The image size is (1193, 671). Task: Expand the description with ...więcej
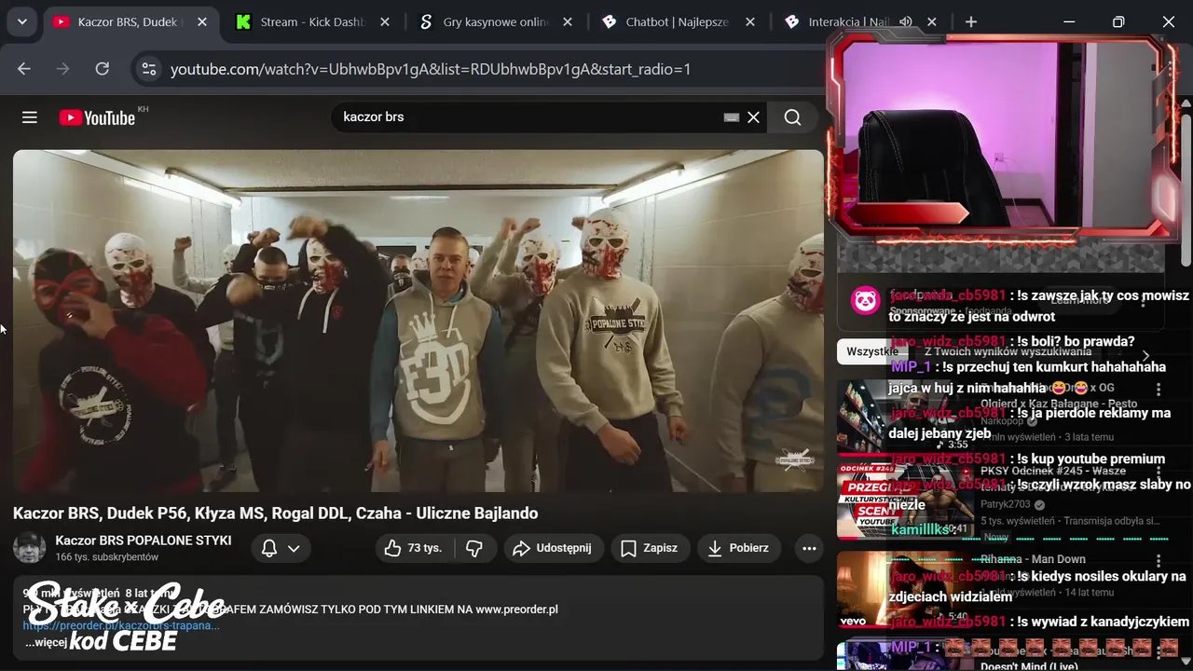47,642
